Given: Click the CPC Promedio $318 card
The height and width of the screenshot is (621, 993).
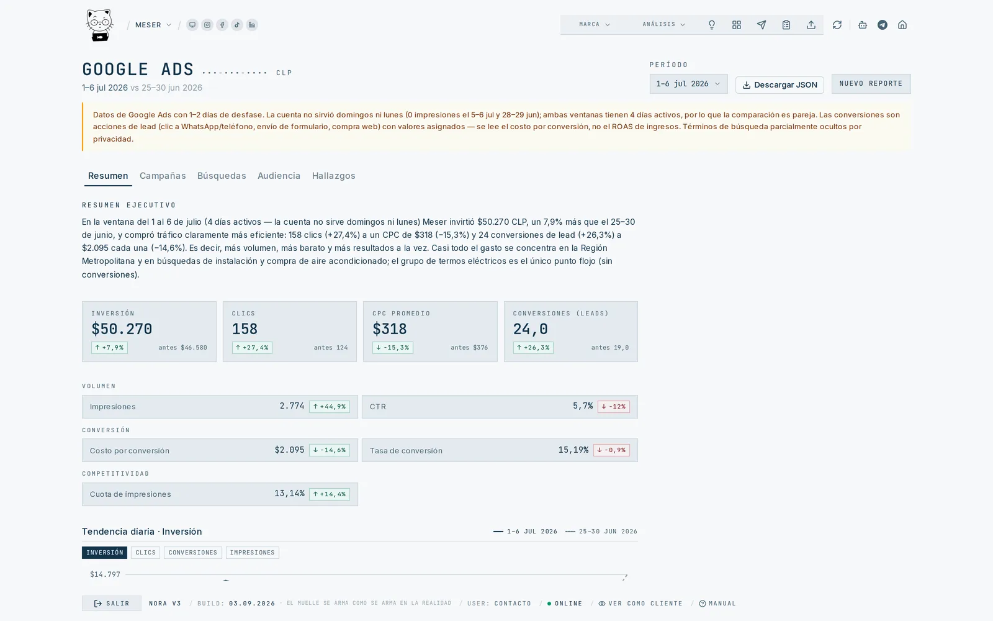Looking at the screenshot, I should coord(430,332).
